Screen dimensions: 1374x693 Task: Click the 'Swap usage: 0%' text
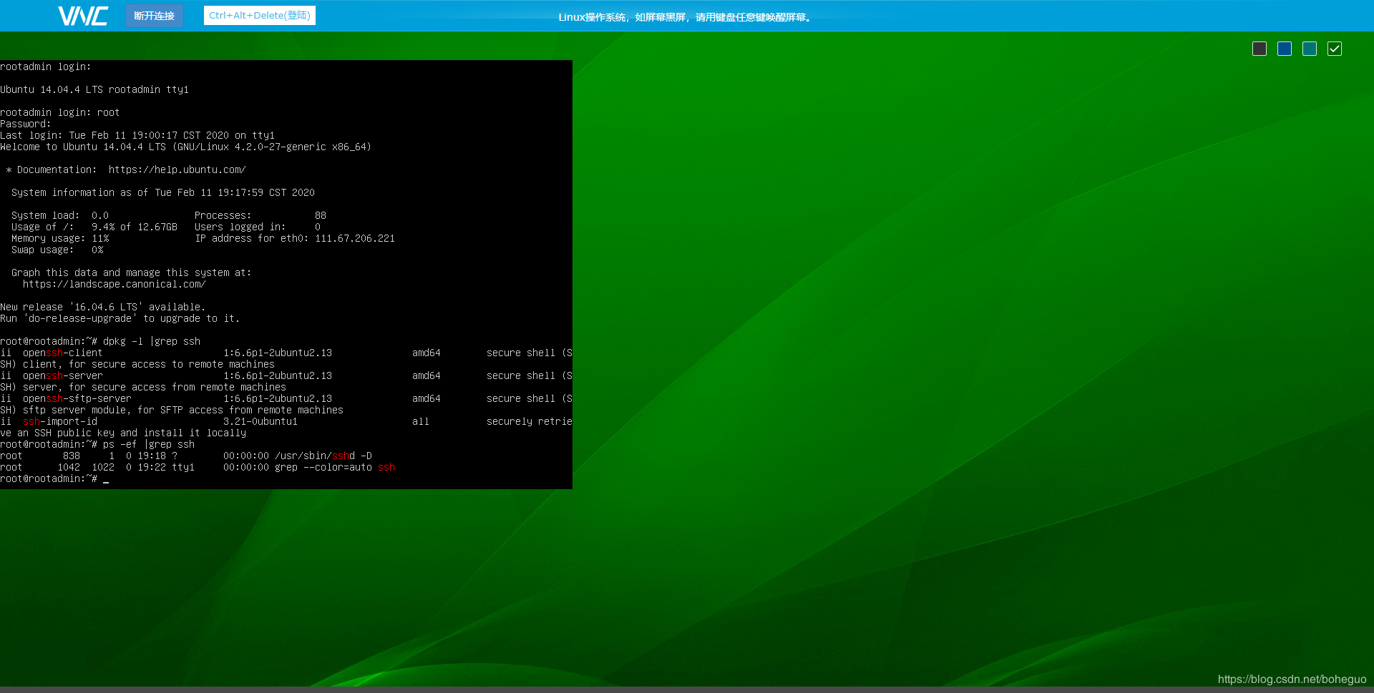pos(57,250)
